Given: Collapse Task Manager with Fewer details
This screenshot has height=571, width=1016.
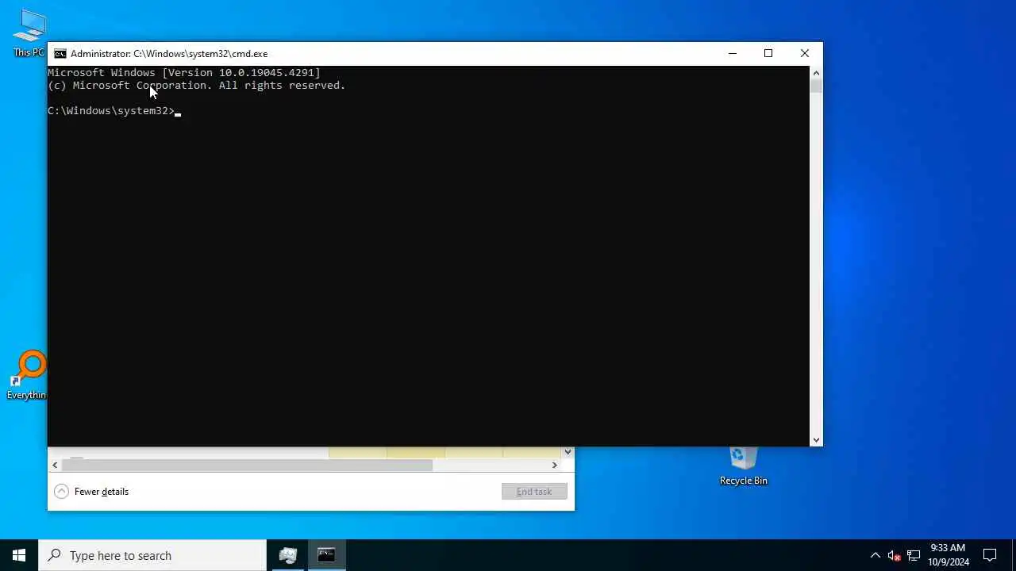Looking at the screenshot, I should coord(92,492).
